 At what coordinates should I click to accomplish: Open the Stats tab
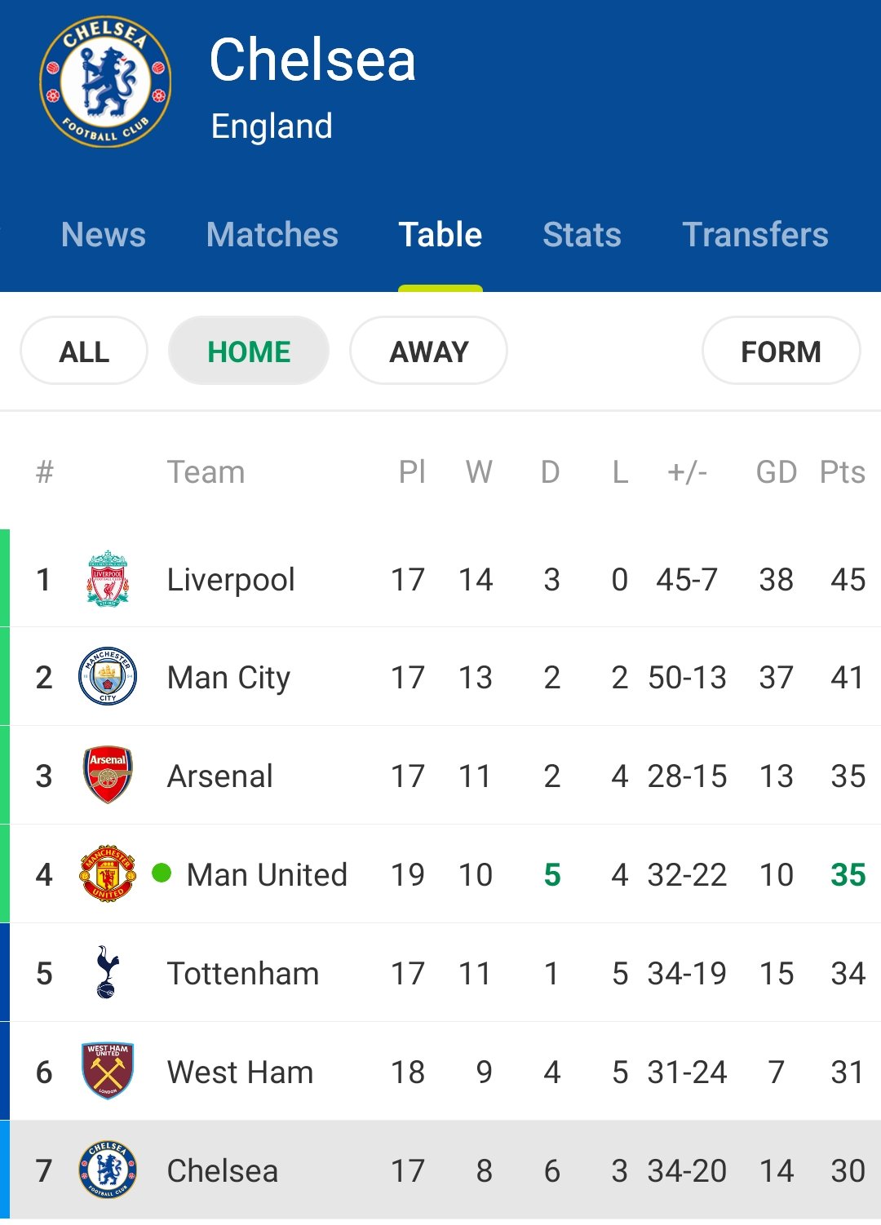point(582,235)
